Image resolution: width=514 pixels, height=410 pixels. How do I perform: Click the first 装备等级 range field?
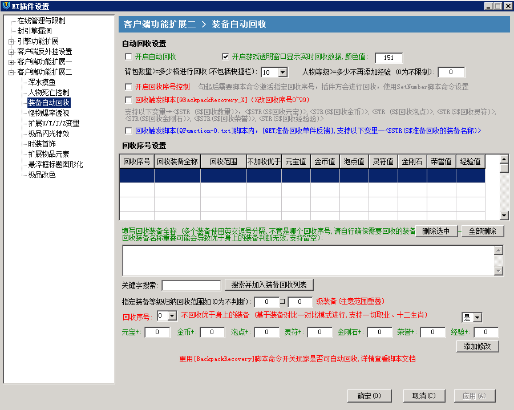pos(267,302)
